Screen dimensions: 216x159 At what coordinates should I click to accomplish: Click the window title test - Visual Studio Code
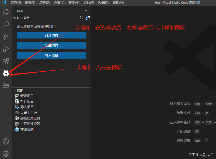tap(178, 3)
